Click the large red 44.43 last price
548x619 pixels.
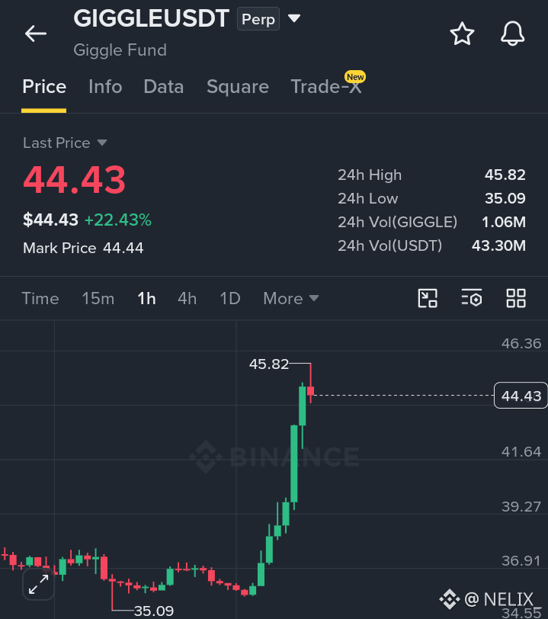pyautogui.click(x=74, y=180)
